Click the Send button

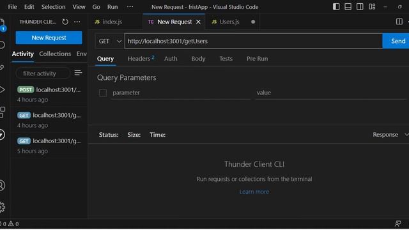(396, 41)
